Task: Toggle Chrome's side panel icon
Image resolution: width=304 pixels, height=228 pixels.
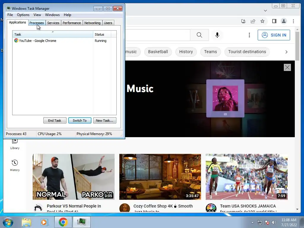Action: click(x=274, y=21)
